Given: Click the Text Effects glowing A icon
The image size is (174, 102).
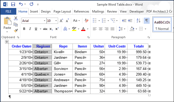Looking at the screenshot, I should pos(65,29).
